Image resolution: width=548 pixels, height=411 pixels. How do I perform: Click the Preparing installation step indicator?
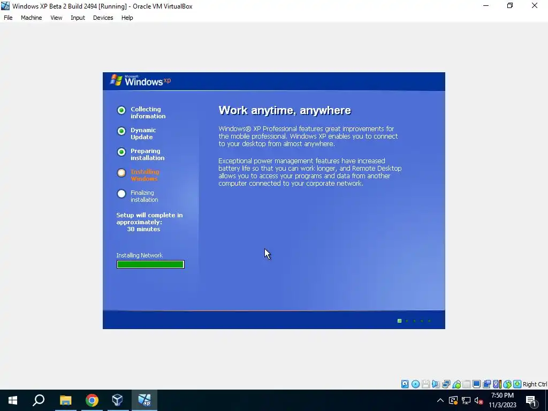[x=121, y=152]
